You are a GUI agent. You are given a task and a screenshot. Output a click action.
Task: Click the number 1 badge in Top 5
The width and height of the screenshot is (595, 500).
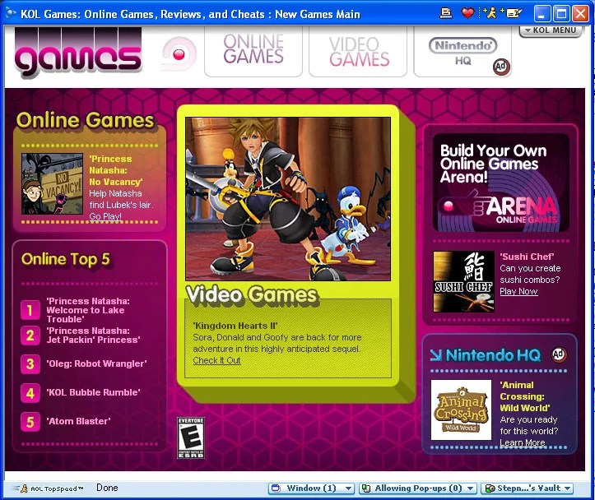[x=30, y=310]
